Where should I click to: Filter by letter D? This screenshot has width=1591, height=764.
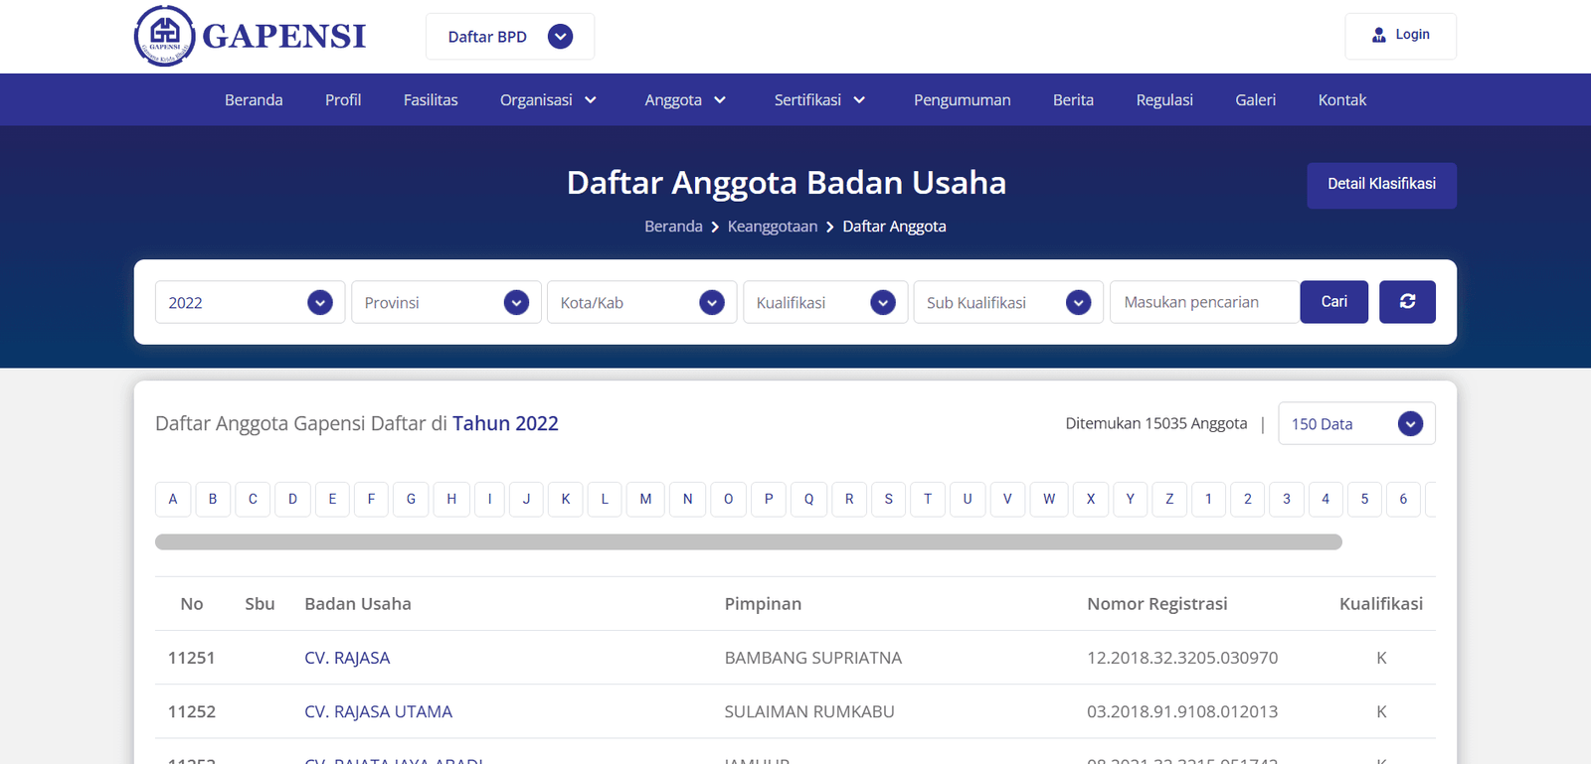coord(292,499)
